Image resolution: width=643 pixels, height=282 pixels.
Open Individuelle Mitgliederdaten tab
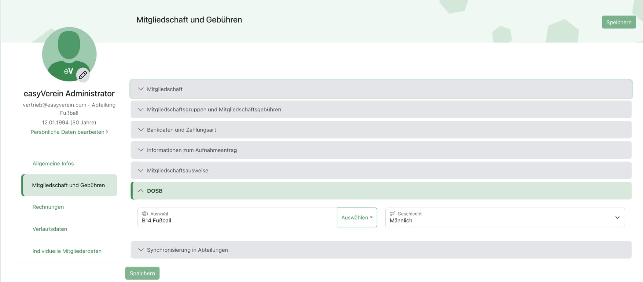[67, 251]
